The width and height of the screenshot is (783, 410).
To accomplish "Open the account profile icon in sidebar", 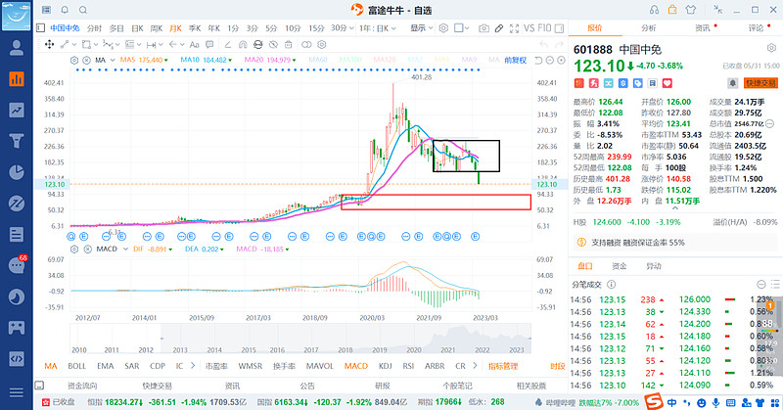I will 17,47.
